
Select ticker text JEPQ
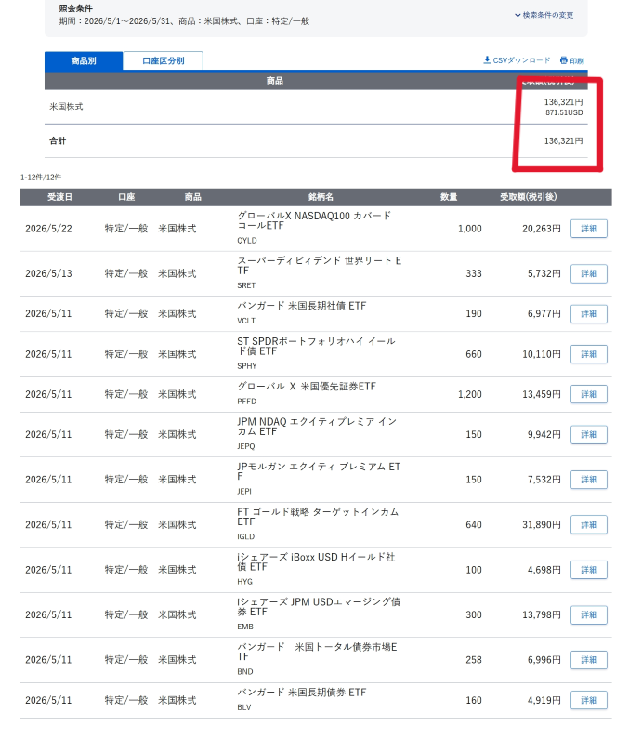(x=246, y=446)
